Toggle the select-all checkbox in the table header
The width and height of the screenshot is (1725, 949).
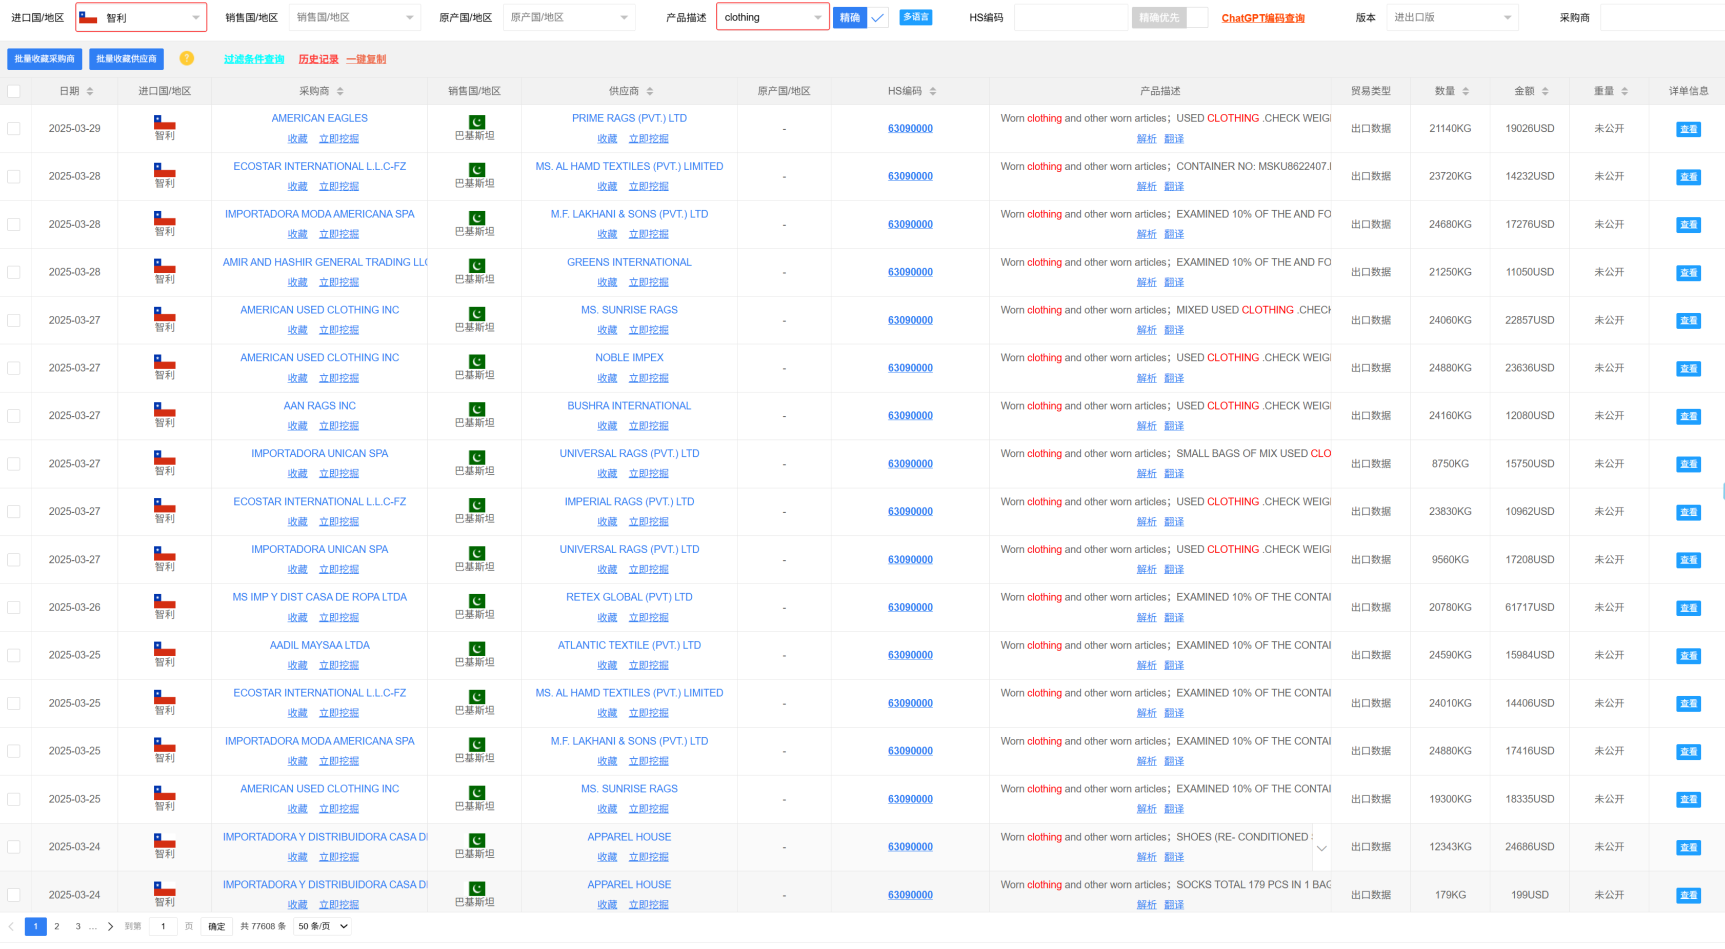click(x=14, y=91)
